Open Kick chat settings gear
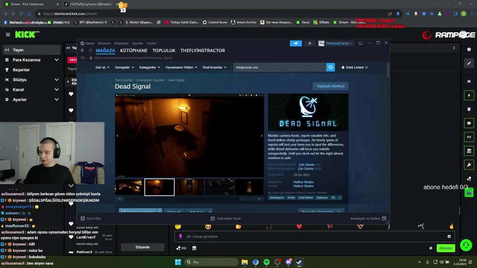 point(431,248)
